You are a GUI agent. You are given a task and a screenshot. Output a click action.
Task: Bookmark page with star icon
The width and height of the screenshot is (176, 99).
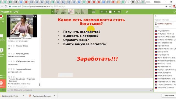pyautogui.click(x=170, y=7)
